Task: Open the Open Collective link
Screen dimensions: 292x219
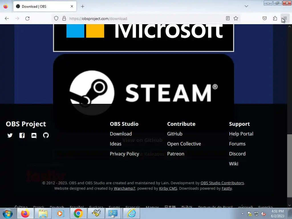Action: click(184, 144)
